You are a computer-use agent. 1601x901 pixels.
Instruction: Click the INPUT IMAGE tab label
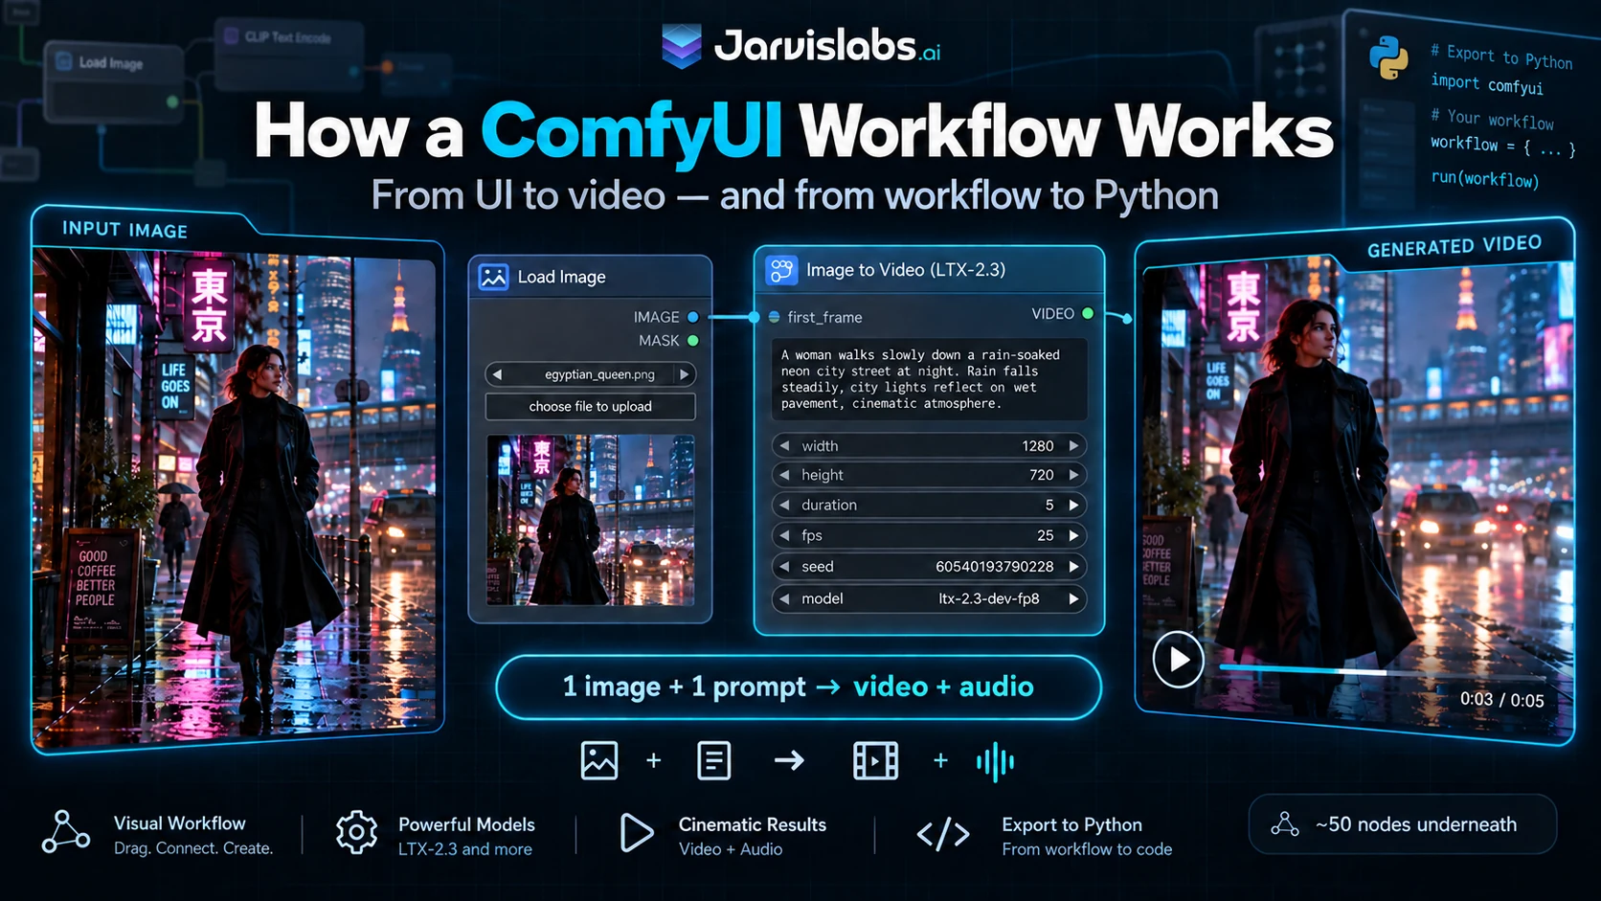(x=124, y=230)
